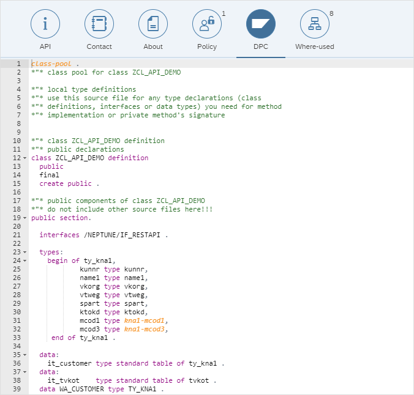The width and height of the screenshot is (414, 395).
Task: Switch to the Policy tab label
Action: 207,46
